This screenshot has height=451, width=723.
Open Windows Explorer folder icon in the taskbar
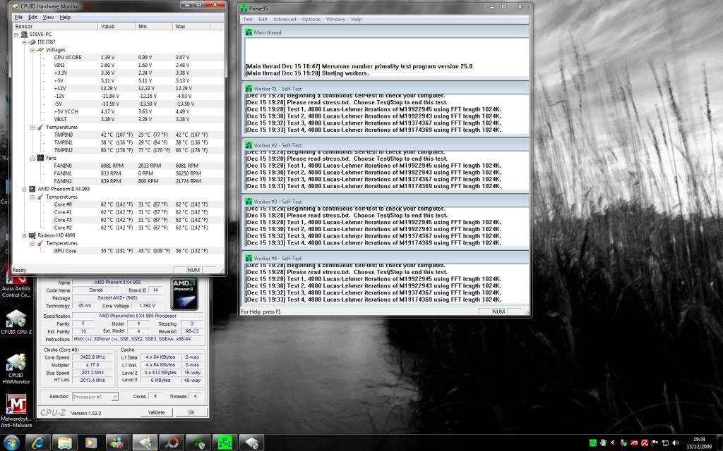click(64, 443)
